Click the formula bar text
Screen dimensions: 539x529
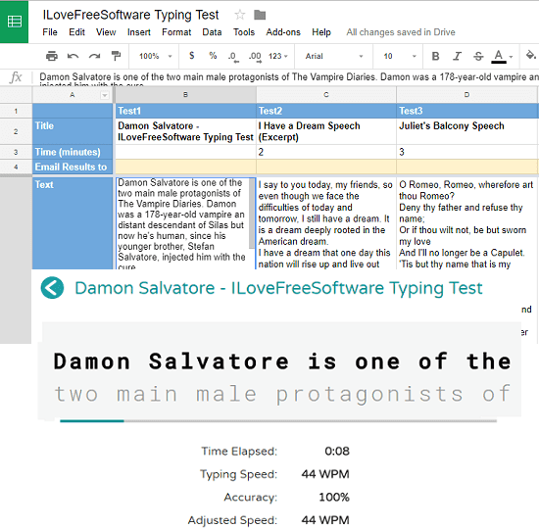click(x=289, y=77)
